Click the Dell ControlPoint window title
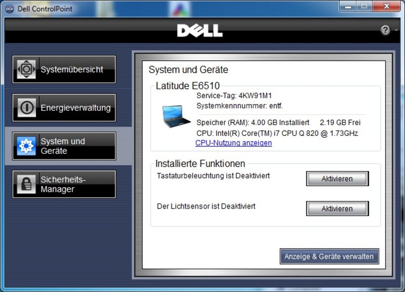The height and width of the screenshot is (292, 405). pos(45,9)
